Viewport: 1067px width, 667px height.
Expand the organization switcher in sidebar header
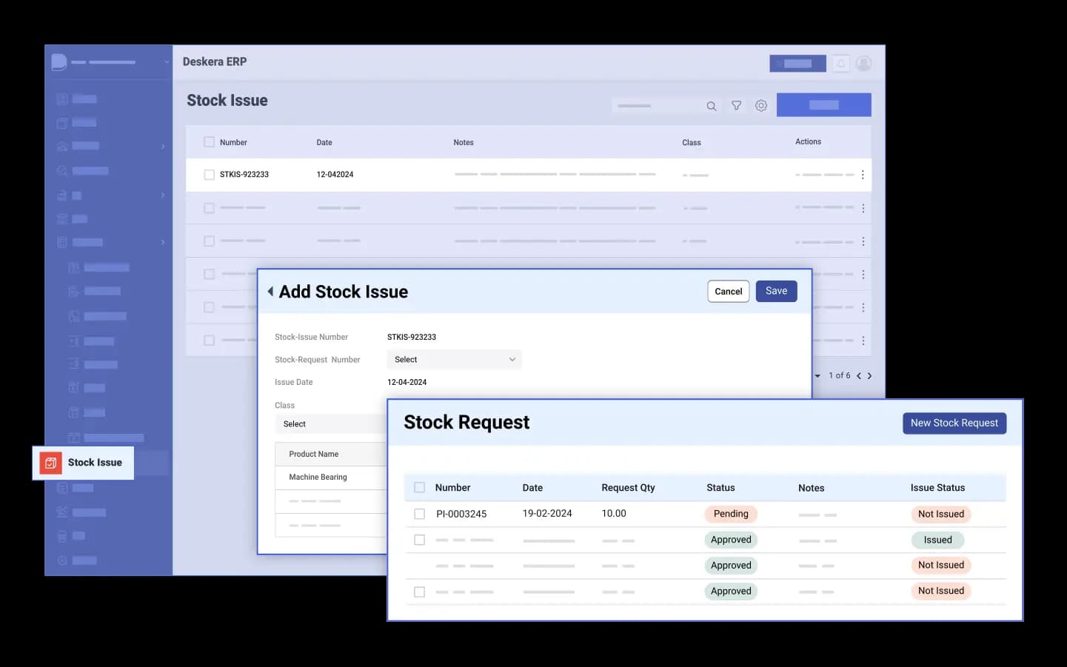[167, 62]
